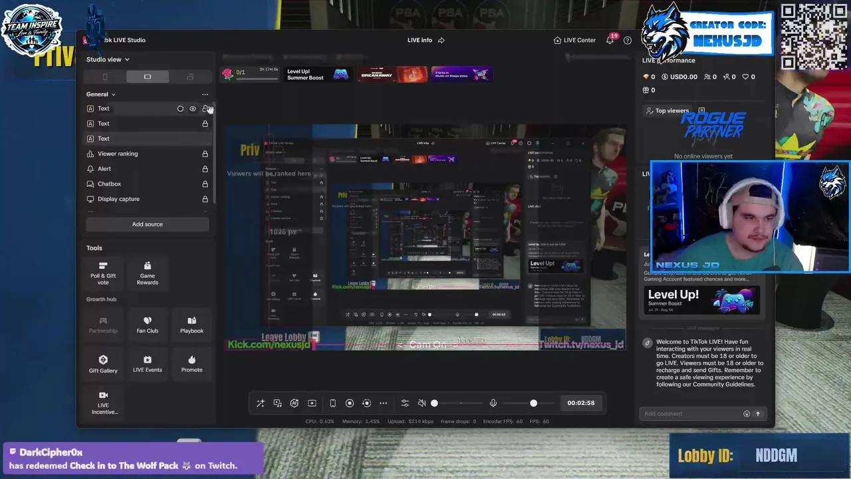Open the audio mixer settings icon
The image size is (851, 479).
405,403
